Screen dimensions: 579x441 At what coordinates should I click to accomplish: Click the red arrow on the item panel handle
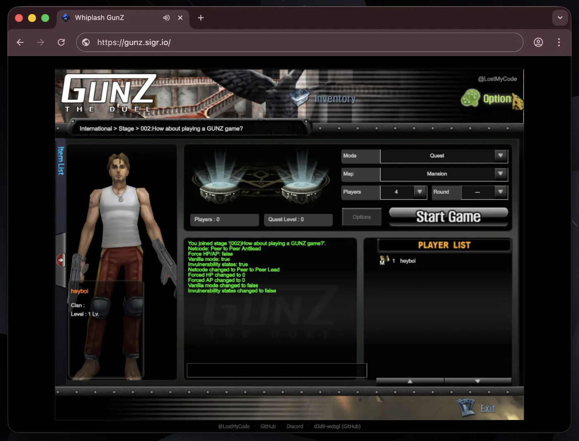[61, 260]
